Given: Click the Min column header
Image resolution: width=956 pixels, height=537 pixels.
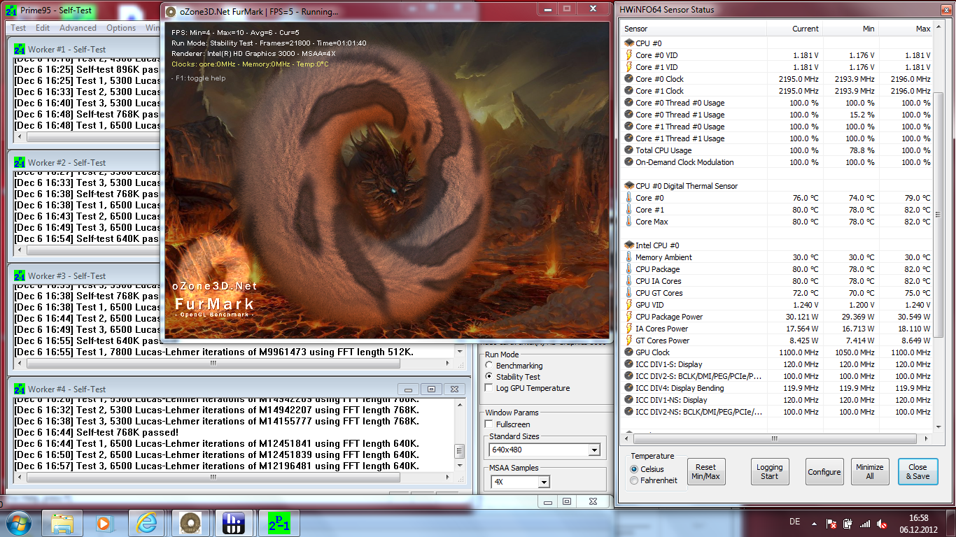Looking at the screenshot, I should point(850,29).
